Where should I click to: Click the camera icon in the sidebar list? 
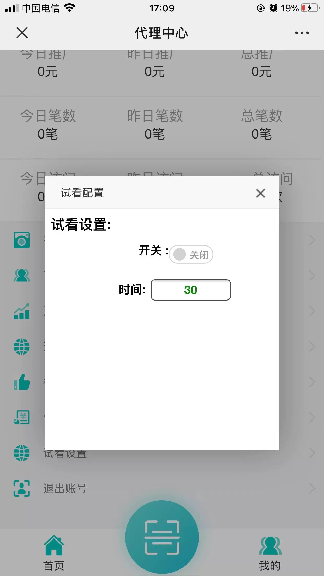coord(22,240)
